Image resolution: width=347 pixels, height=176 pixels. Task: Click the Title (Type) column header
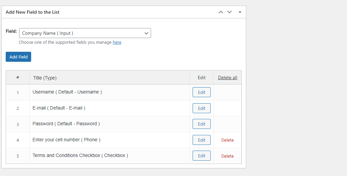[x=45, y=78]
